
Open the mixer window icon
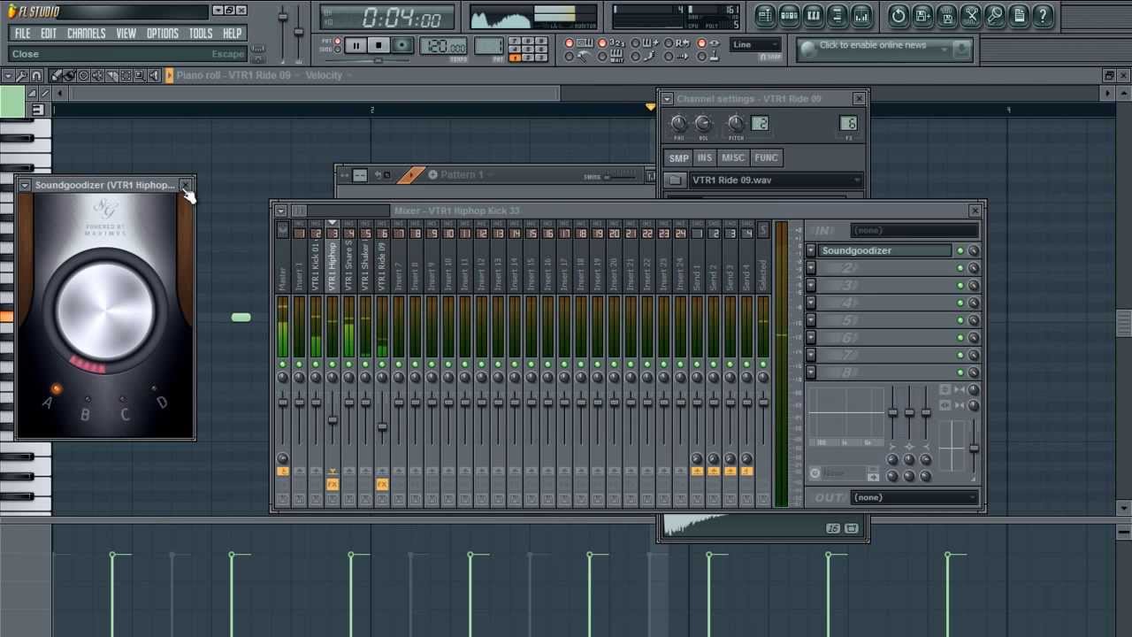(x=860, y=15)
